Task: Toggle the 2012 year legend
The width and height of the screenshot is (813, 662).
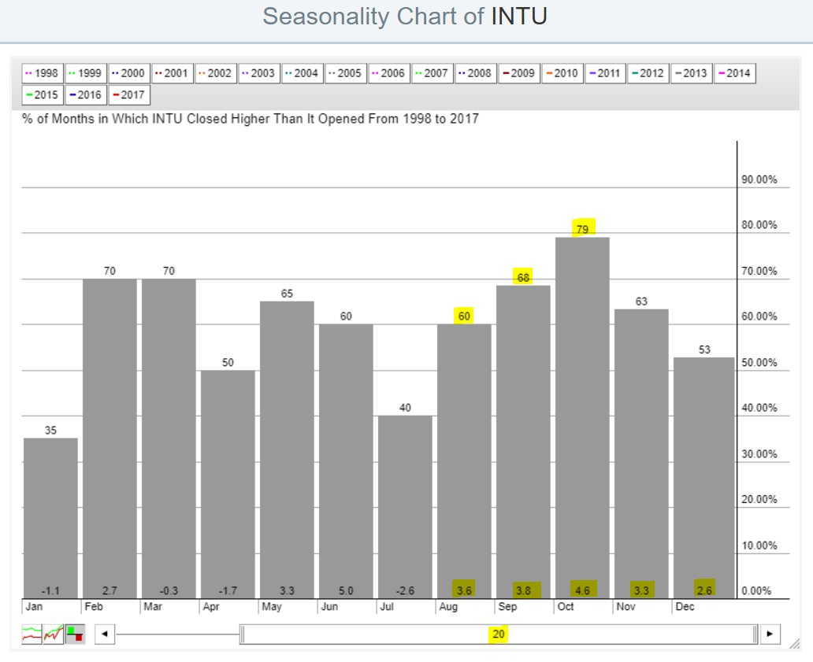Action: pos(648,73)
